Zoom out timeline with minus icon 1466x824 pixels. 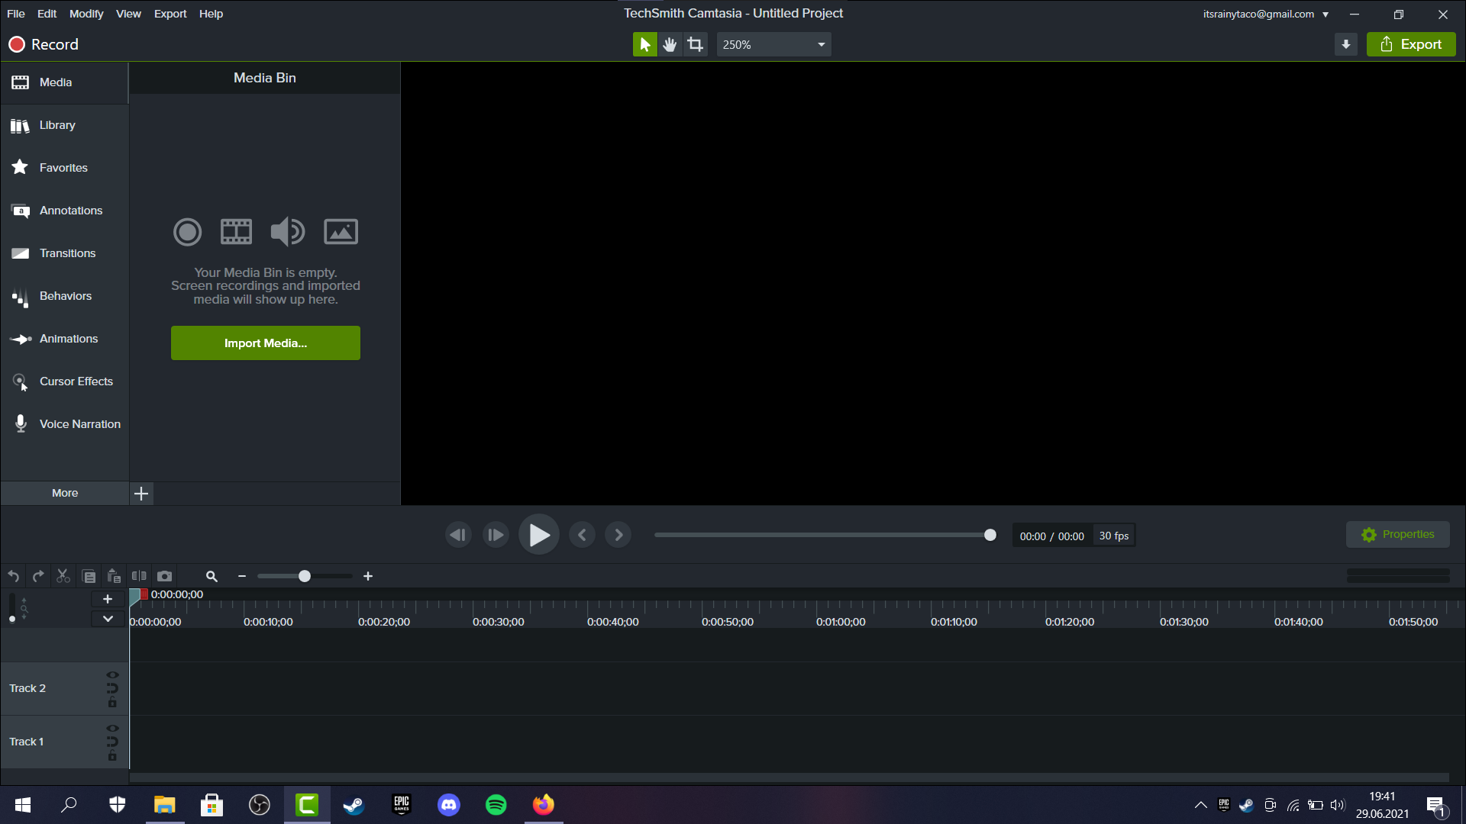click(242, 576)
